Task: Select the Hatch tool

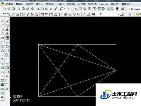Action: 2,80
